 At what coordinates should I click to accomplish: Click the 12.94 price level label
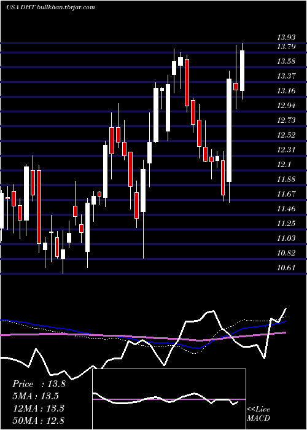tap(286, 106)
